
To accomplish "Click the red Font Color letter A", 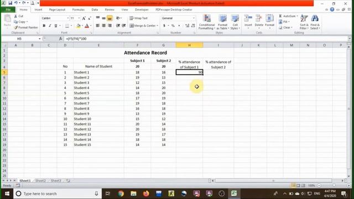I will click(x=87, y=26).
